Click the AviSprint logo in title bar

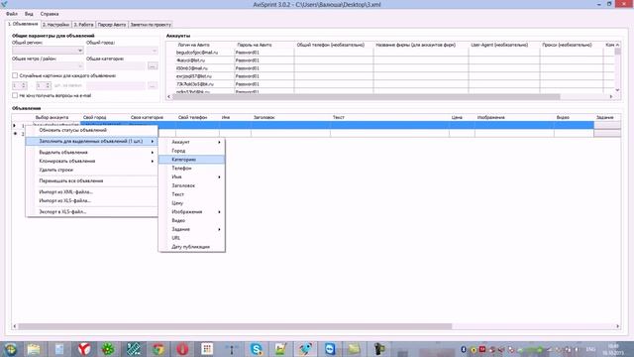click(4, 4)
